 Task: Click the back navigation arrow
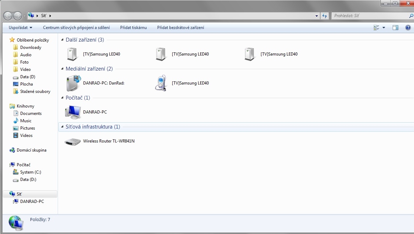(x=8, y=16)
